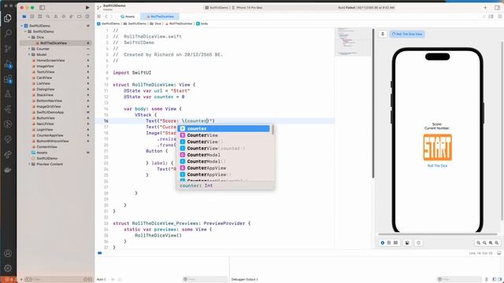Click the variables view filter field
This screenshot has width=504, height=283.
tap(205, 280)
